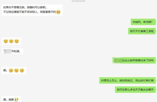
Task: Click the message ending '咋知道。'
Action: pos(12,51)
